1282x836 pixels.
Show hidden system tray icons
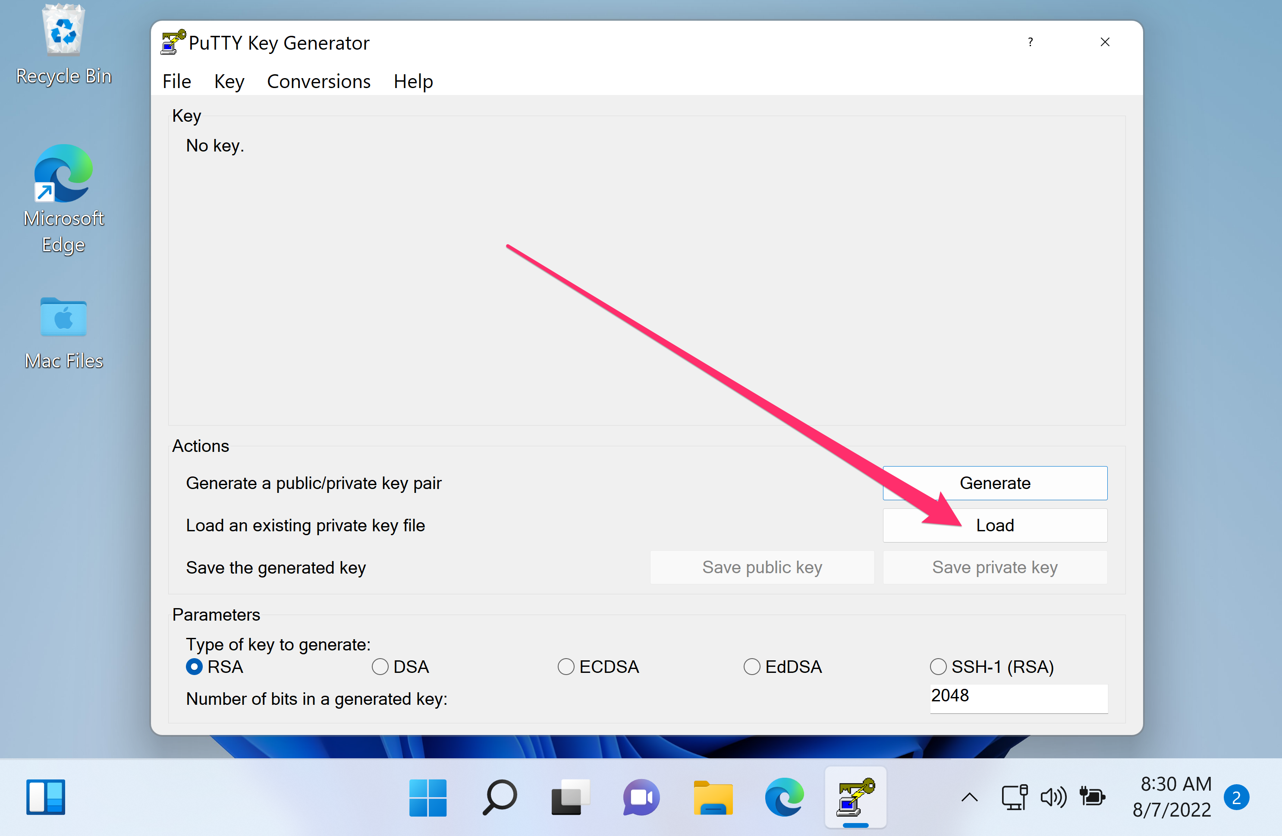pos(969,797)
